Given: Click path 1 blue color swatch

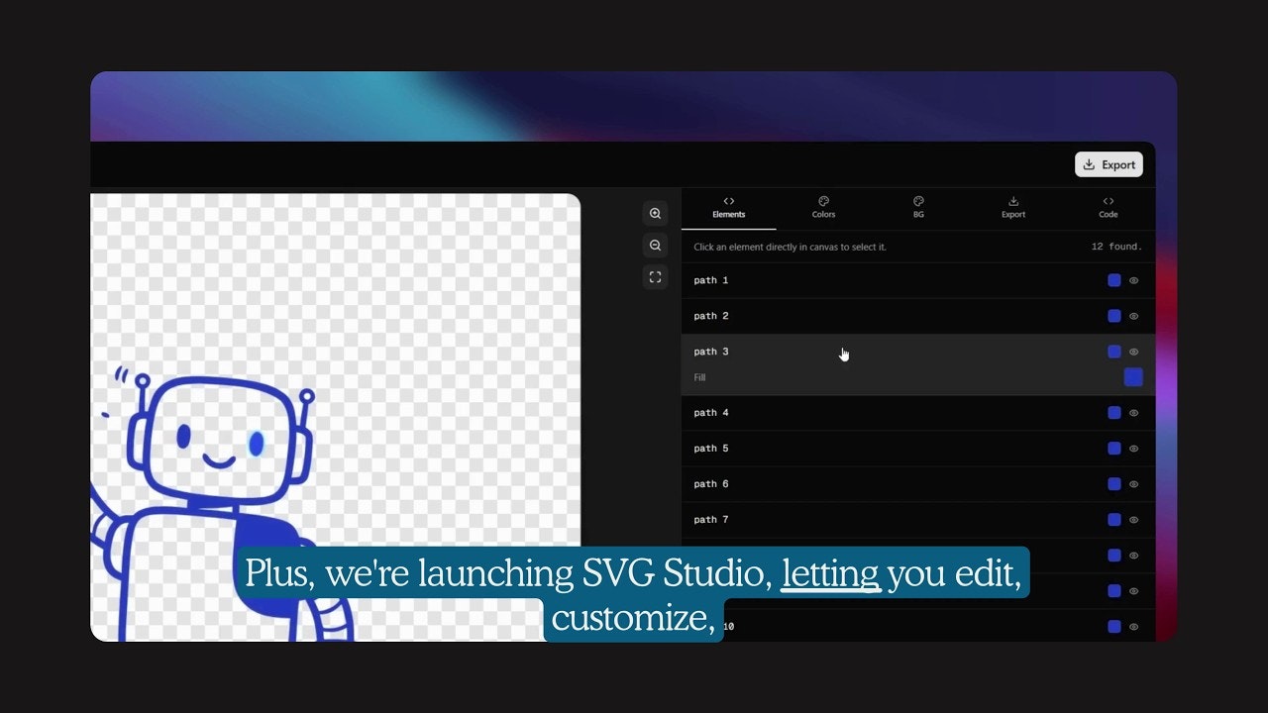Looking at the screenshot, I should point(1114,280).
